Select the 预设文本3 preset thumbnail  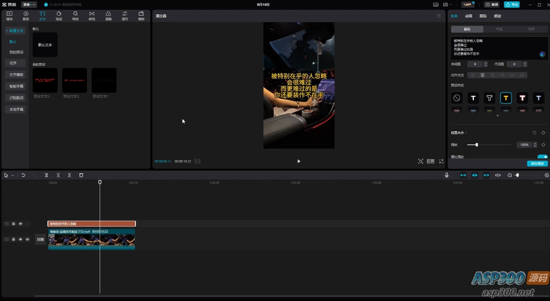pos(45,80)
